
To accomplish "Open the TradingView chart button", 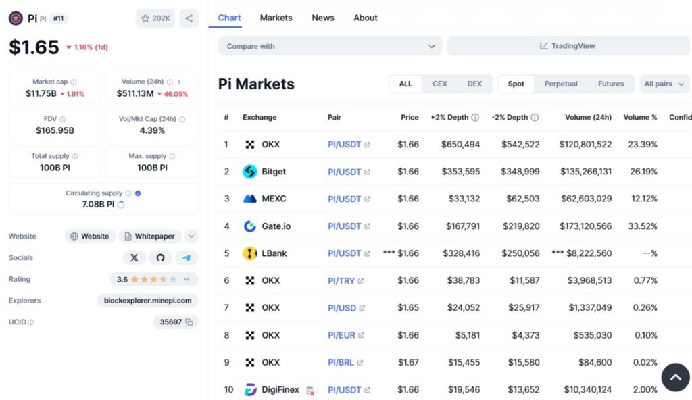I will [568, 46].
